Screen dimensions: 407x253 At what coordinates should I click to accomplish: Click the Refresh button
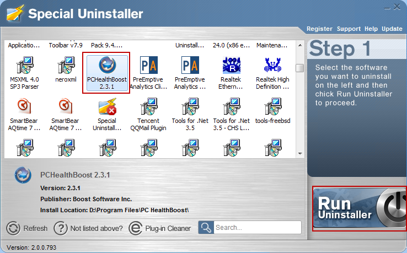click(x=27, y=228)
